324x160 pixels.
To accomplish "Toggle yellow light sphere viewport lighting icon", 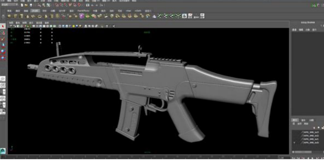I will (73, 26).
